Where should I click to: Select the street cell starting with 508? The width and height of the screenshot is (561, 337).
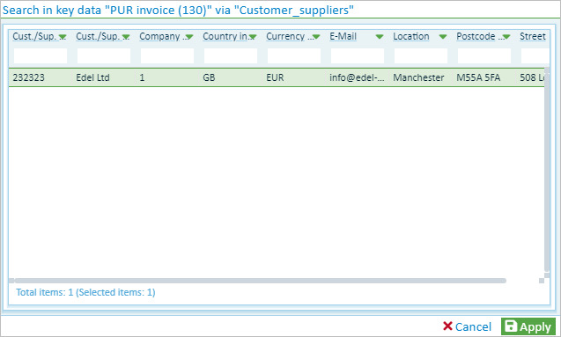click(532, 77)
